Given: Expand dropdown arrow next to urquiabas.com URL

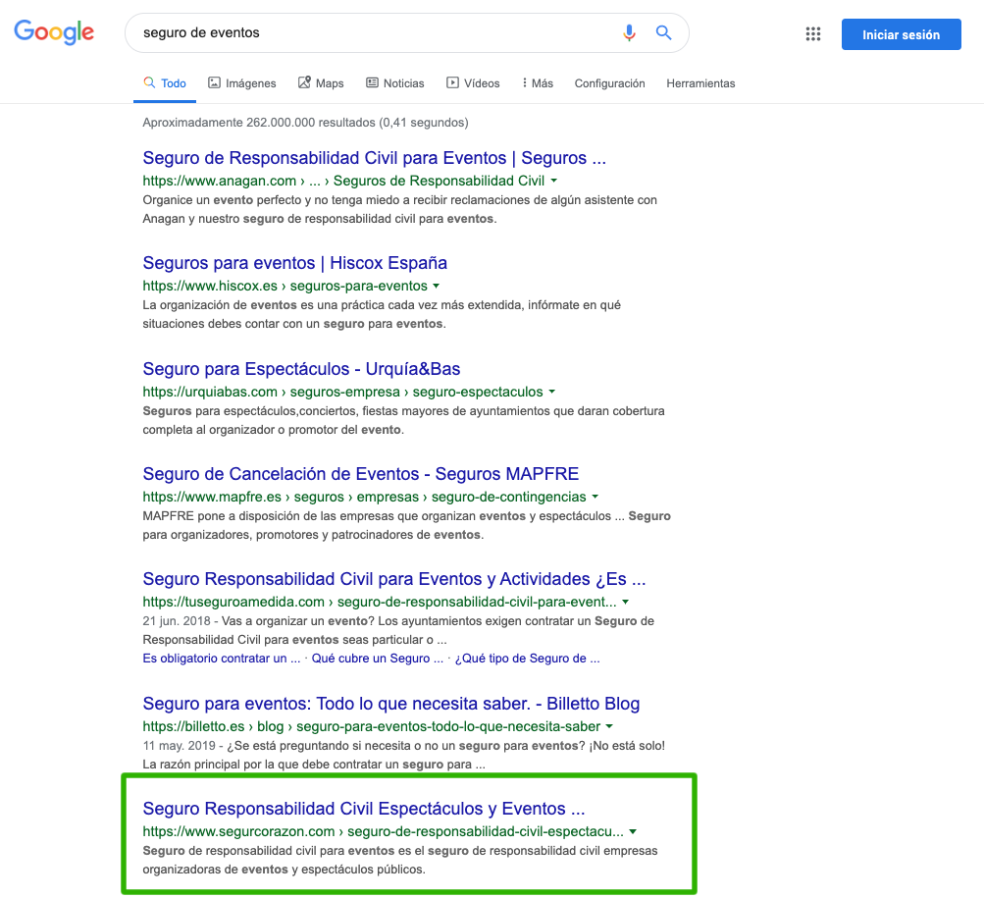Looking at the screenshot, I should point(552,392).
